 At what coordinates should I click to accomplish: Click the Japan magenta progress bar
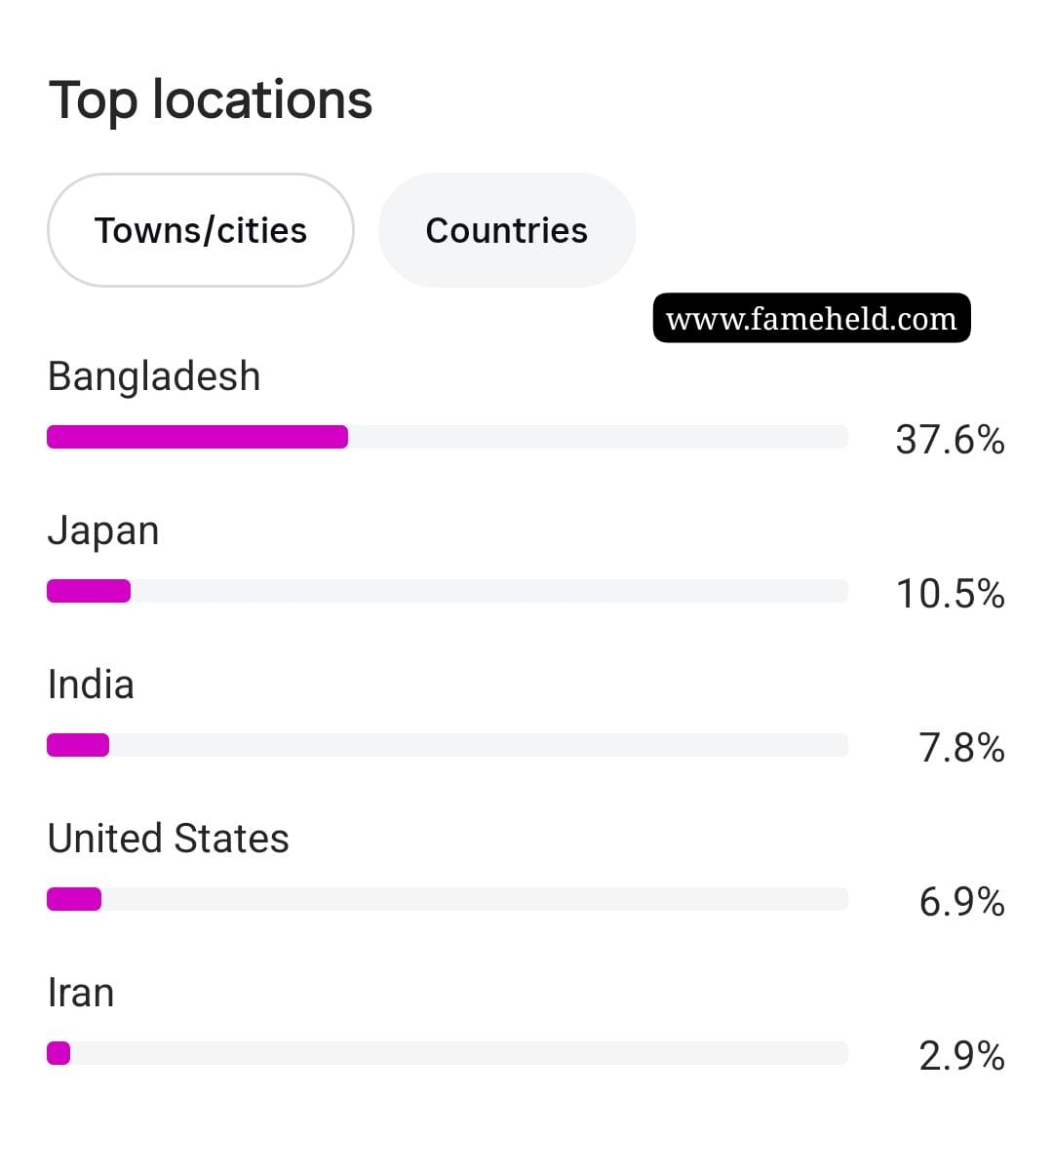[89, 591]
